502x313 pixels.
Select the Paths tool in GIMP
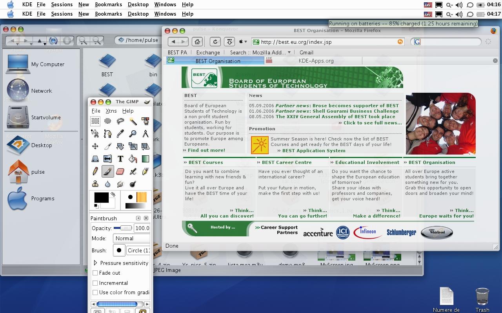[x=107, y=133]
